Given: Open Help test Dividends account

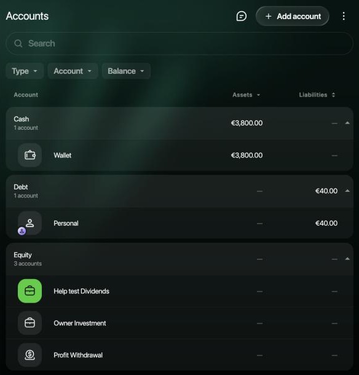Looking at the screenshot, I should coord(179,291).
